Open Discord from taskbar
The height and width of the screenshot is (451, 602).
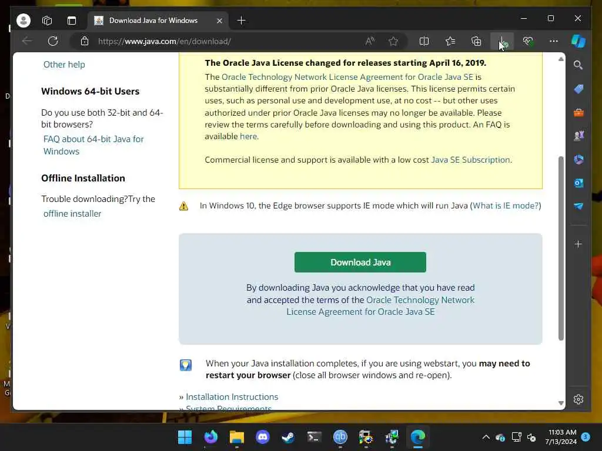point(263,437)
